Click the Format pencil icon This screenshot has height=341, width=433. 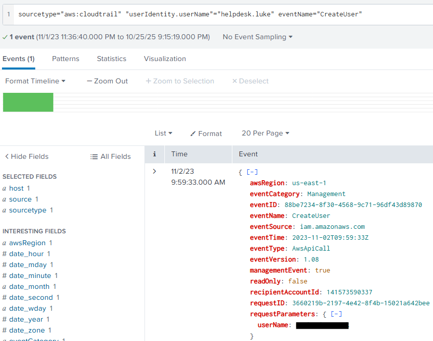(193, 134)
